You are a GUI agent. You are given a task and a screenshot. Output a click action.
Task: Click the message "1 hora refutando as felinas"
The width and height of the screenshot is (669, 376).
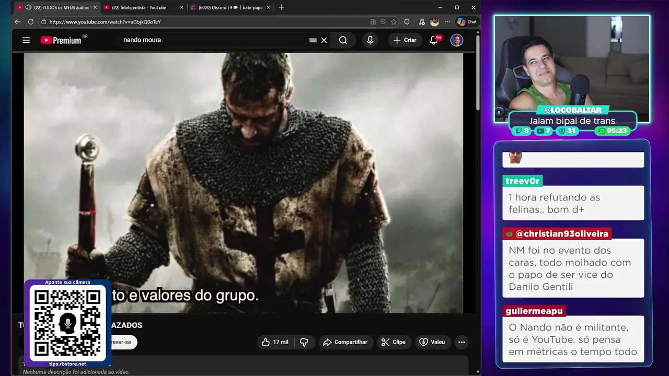(x=573, y=203)
